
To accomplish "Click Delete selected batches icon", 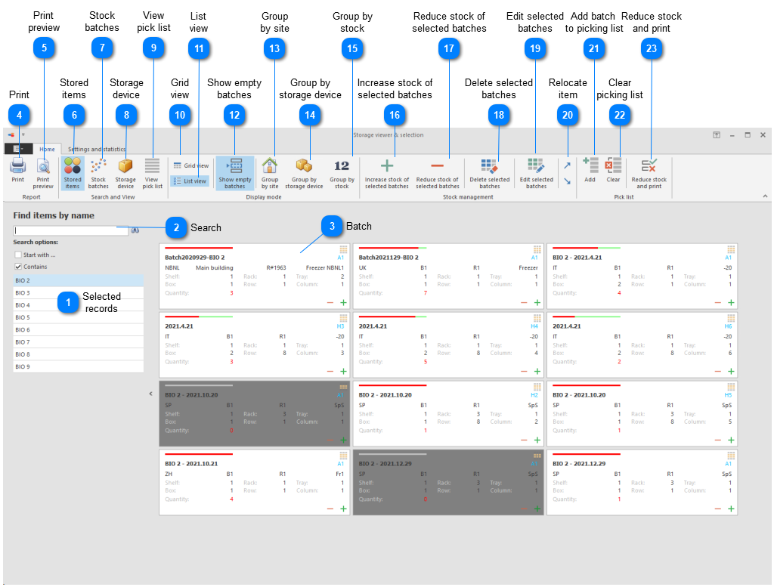I will pyautogui.click(x=490, y=171).
